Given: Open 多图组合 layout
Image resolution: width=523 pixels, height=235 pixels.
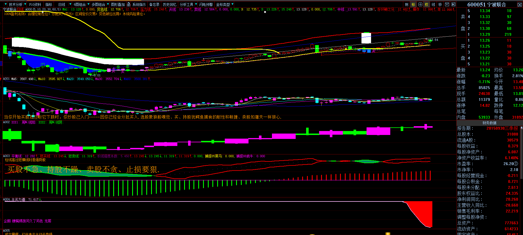Looking at the screenshot, I should (98, 4).
